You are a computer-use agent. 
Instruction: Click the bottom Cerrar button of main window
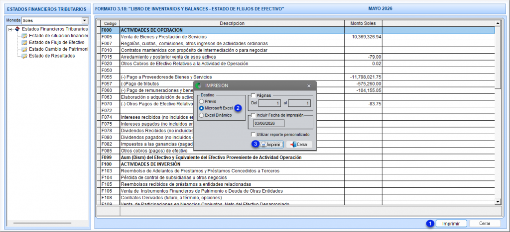point(485,224)
